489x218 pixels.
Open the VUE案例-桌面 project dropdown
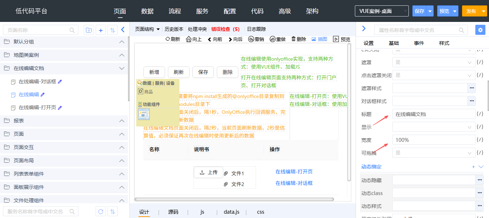coord(381,11)
